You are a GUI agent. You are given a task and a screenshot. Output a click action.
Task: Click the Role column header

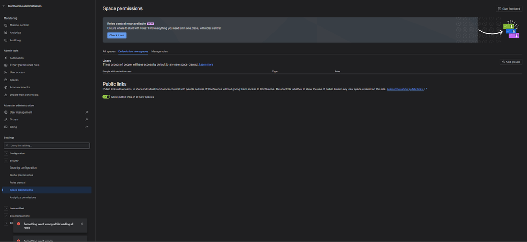337,71
